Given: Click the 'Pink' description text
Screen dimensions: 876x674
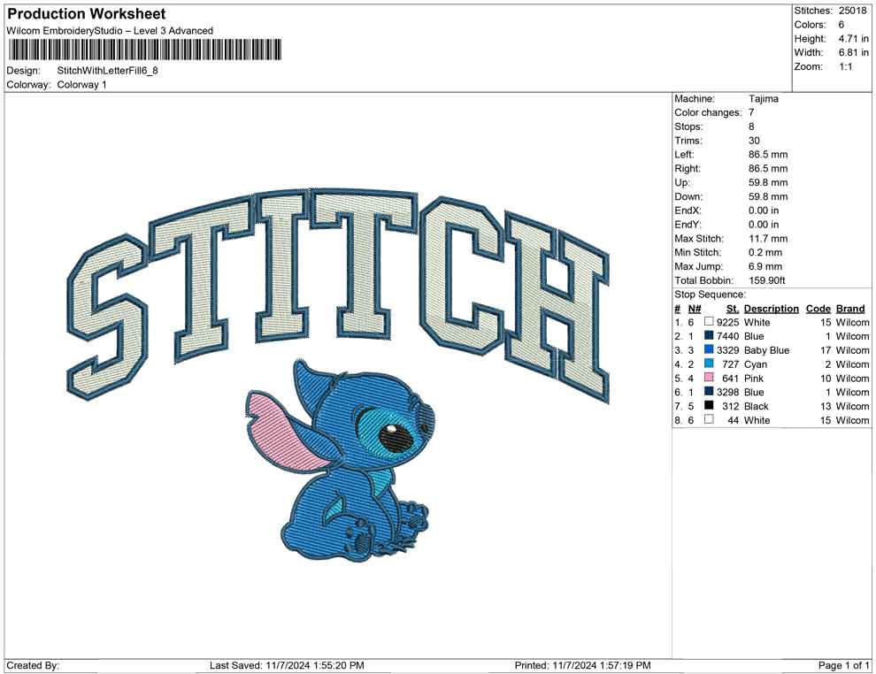Looking at the screenshot, I should [754, 378].
